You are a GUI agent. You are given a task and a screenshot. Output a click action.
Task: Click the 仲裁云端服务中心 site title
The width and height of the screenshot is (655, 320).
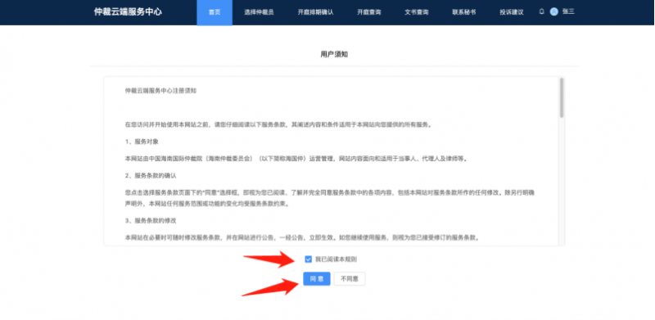tap(128, 12)
